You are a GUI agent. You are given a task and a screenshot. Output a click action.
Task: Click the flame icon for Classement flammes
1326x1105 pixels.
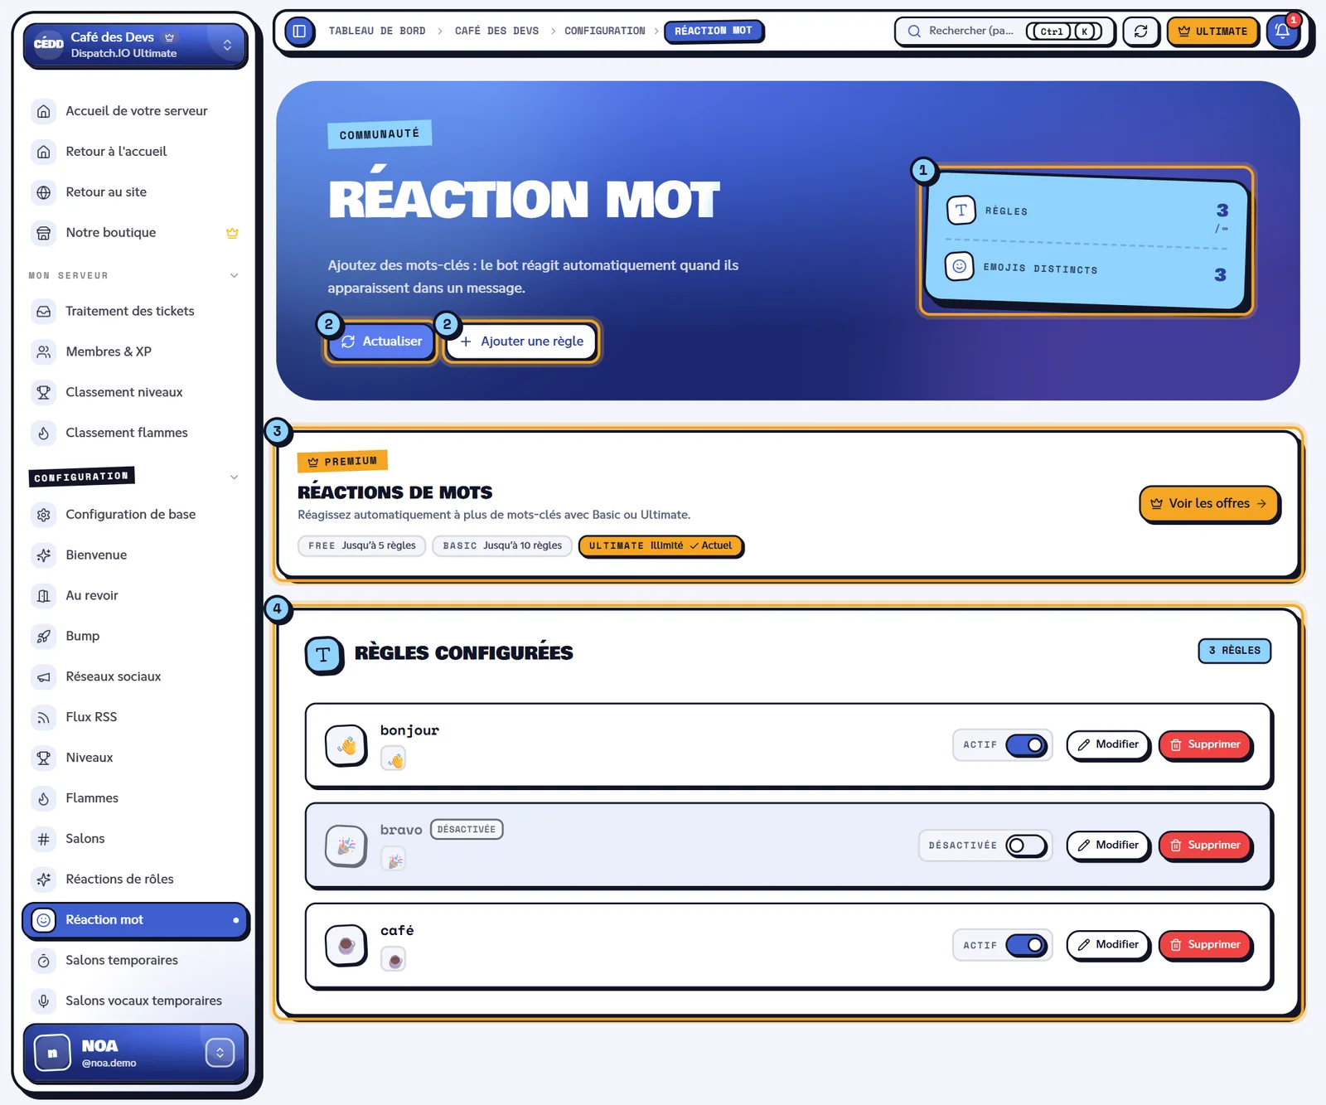coord(44,434)
